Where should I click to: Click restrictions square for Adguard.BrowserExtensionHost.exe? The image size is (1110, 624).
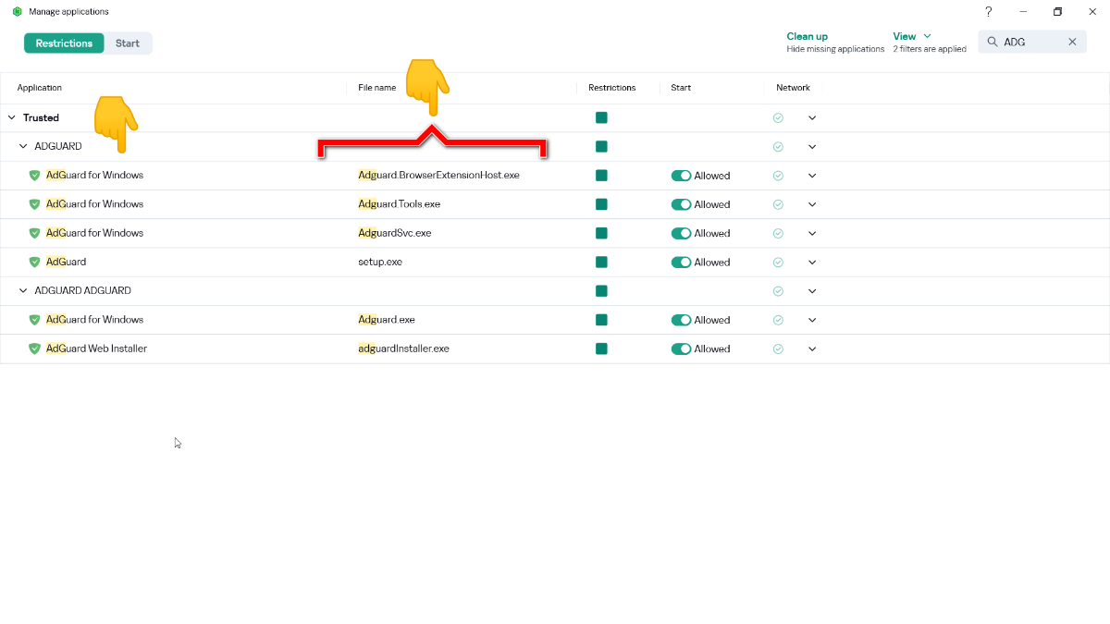(601, 176)
